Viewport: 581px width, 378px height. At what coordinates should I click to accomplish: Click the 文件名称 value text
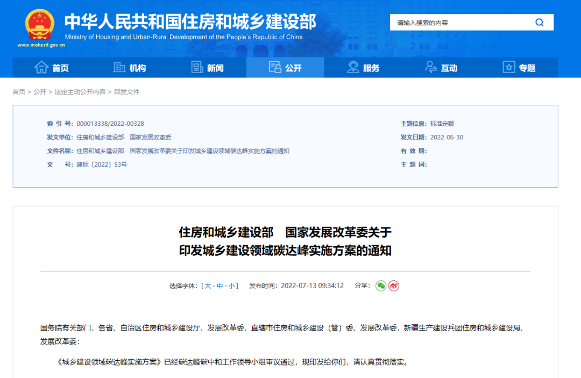[x=183, y=151]
